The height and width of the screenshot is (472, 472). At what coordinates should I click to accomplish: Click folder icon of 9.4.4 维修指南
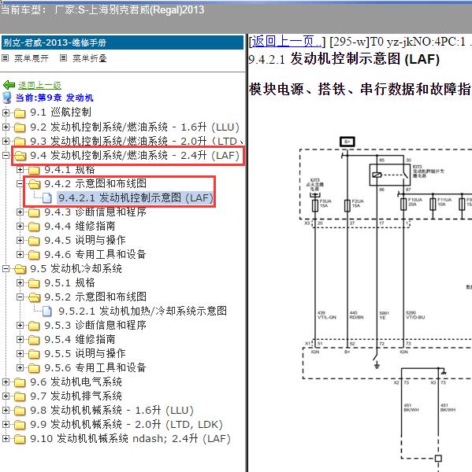click(34, 227)
